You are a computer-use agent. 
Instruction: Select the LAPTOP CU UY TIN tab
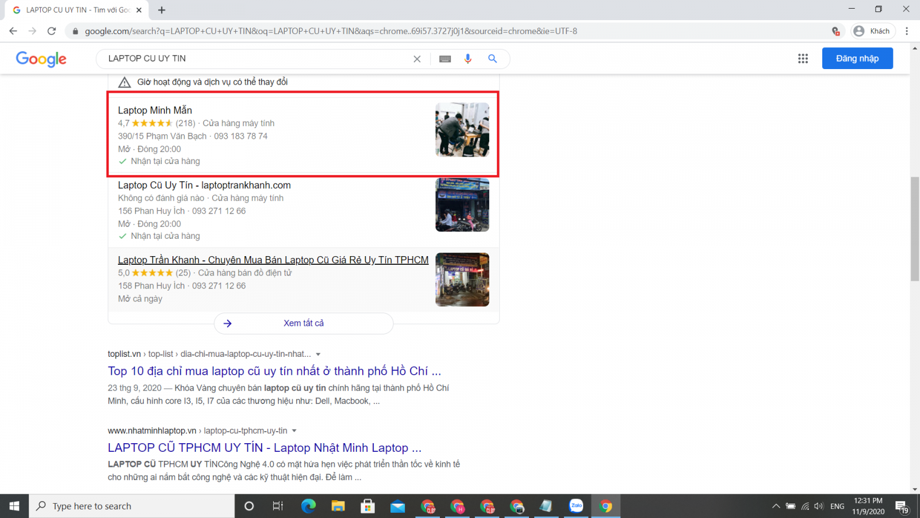77,10
